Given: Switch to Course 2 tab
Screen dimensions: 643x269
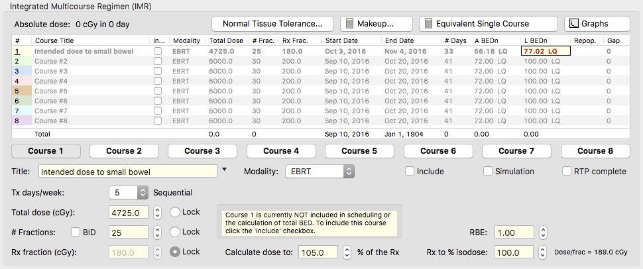Looking at the screenshot, I should pos(123,151).
